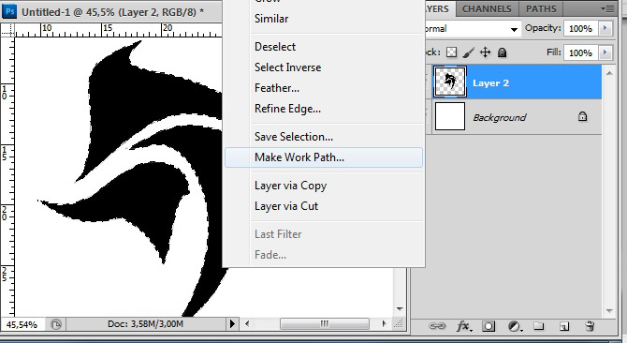Click the horizontal scrollbar thumb

pos(325,323)
